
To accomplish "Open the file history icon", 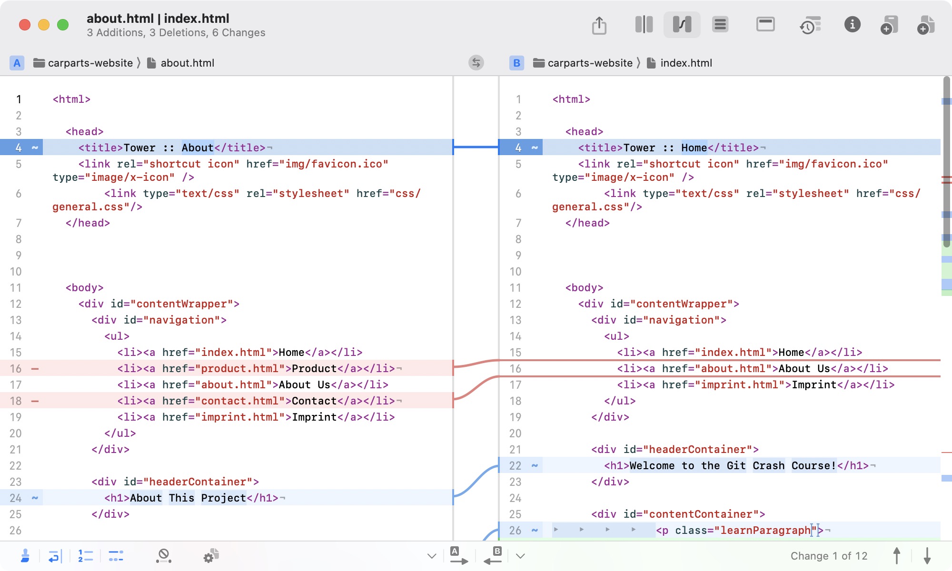I will click(809, 25).
